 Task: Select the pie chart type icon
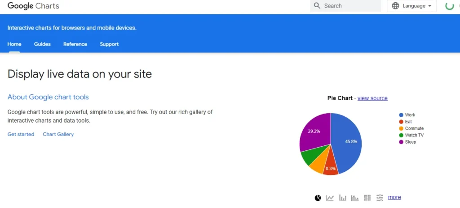click(318, 198)
